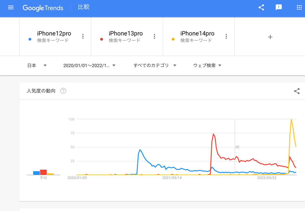The image size is (305, 211).
Task: Open help icon beside 人気度の動向
Action: (63, 91)
